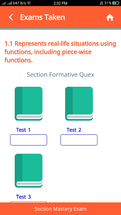The width and height of the screenshot is (121, 215).
Task: Tap the muted bell status icon
Action: tap(102, 3)
